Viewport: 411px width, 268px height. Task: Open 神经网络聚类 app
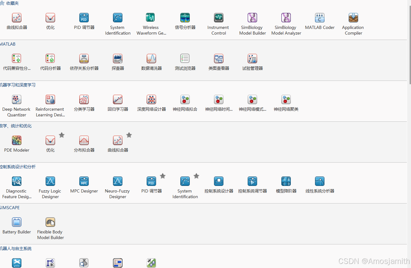click(x=286, y=103)
